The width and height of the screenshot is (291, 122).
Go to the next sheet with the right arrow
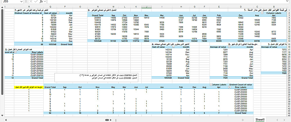click(284, 120)
